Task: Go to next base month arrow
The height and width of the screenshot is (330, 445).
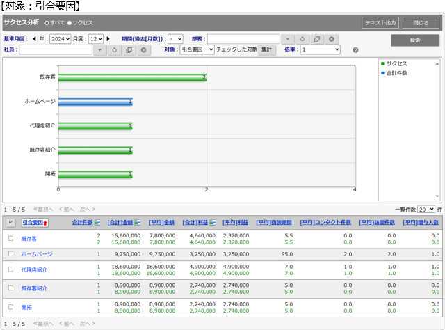Action: (x=108, y=39)
